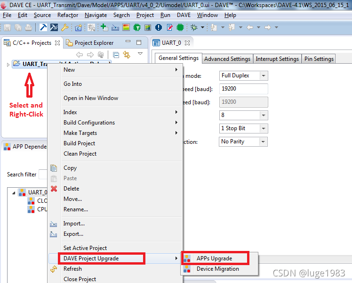
Task: Open the C/C++ Projects view menu triangle
Action: [x=140, y=54]
